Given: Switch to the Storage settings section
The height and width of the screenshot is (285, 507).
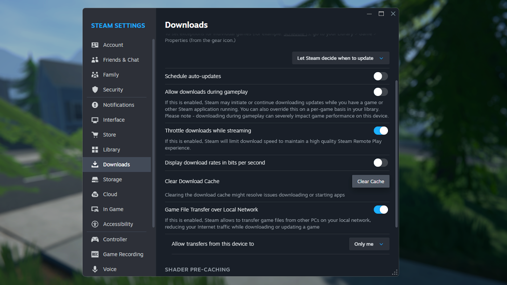Looking at the screenshot, I should click(x=117, y=179).
